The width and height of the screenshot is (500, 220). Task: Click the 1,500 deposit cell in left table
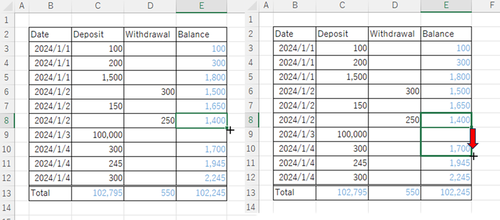click(98, 78)
